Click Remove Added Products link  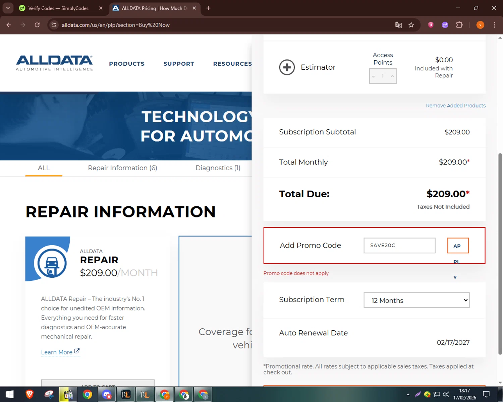point(456,106)
